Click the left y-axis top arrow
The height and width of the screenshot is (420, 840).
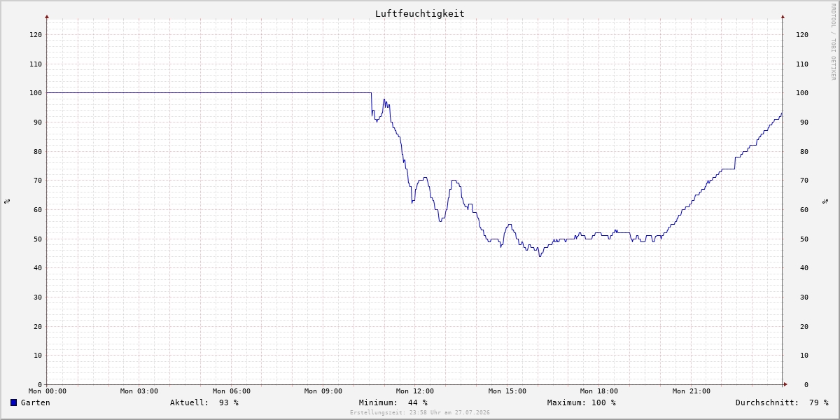[x=47, y=16]
